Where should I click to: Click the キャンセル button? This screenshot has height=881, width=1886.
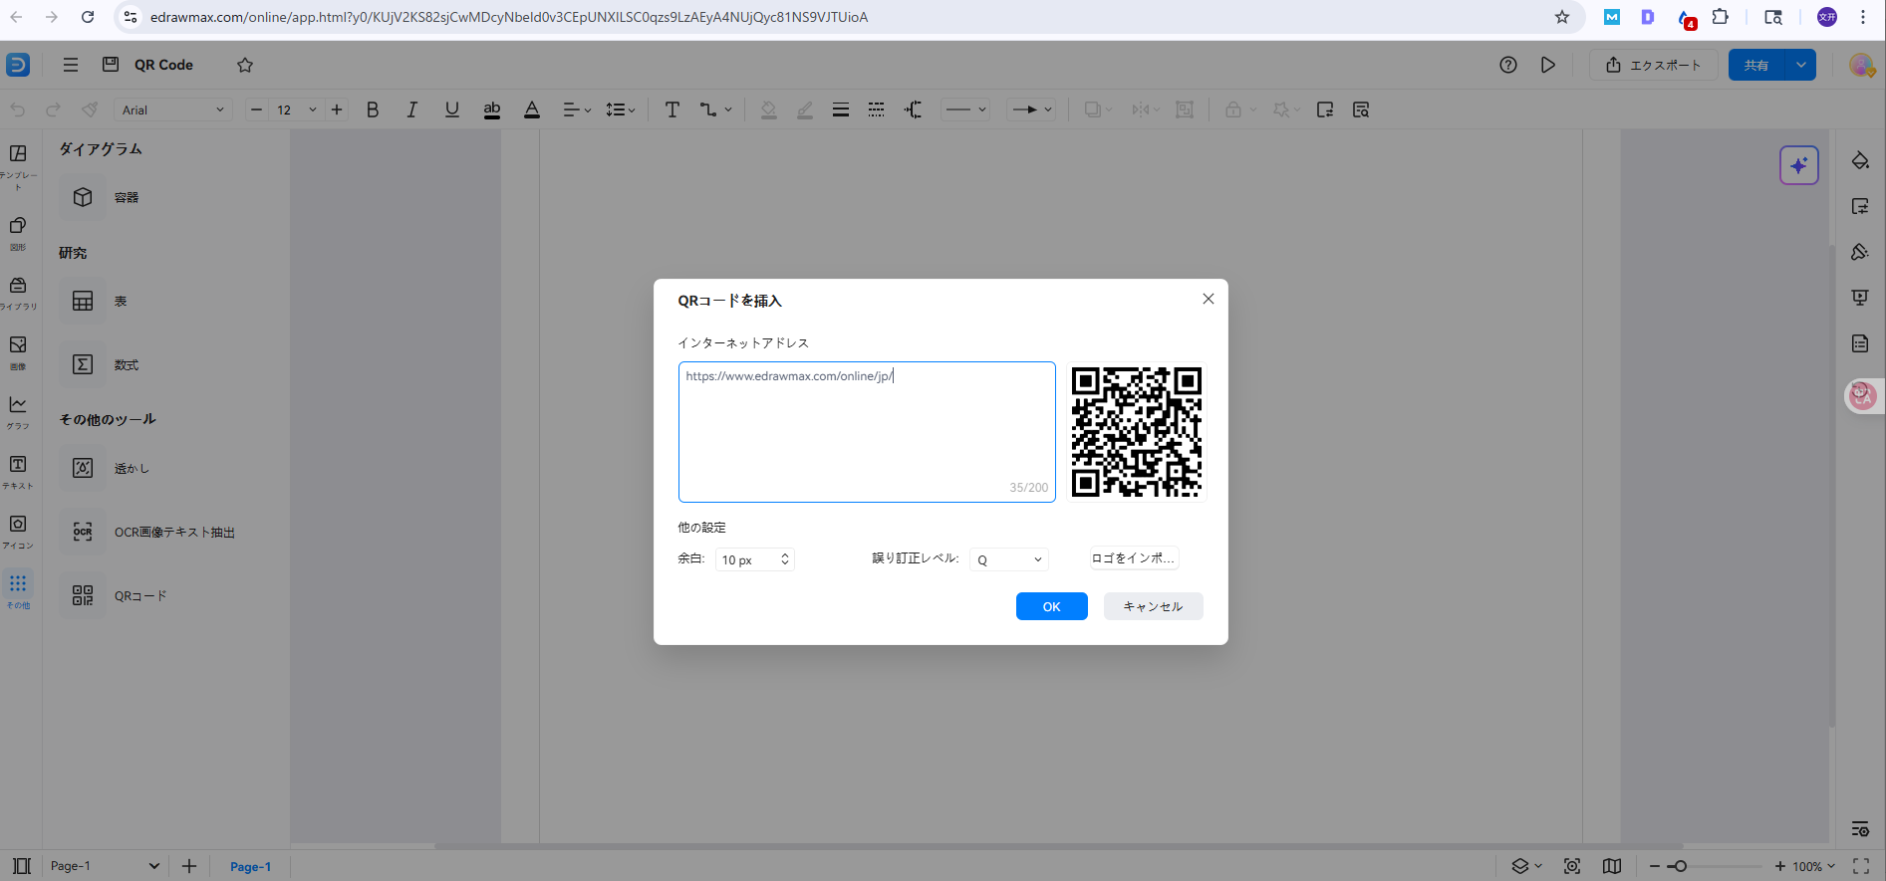tap(1153, 606)
